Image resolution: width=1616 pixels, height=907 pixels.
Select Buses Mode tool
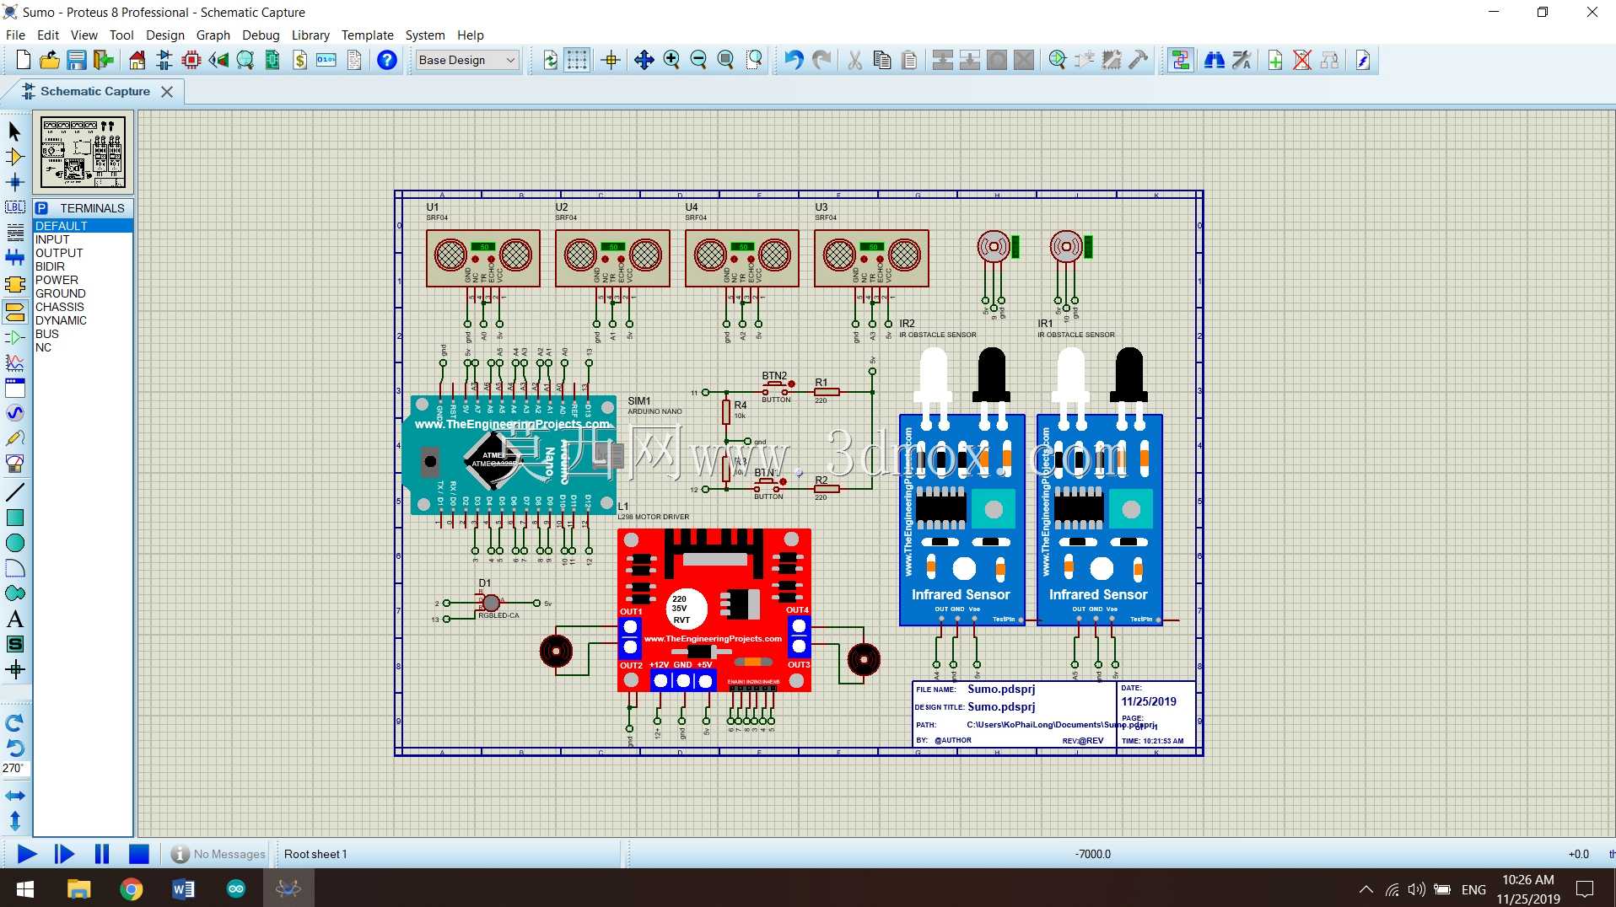14,258
